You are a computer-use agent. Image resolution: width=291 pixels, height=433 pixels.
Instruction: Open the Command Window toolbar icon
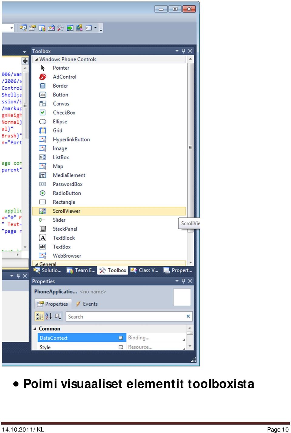(x=89, y=28)
